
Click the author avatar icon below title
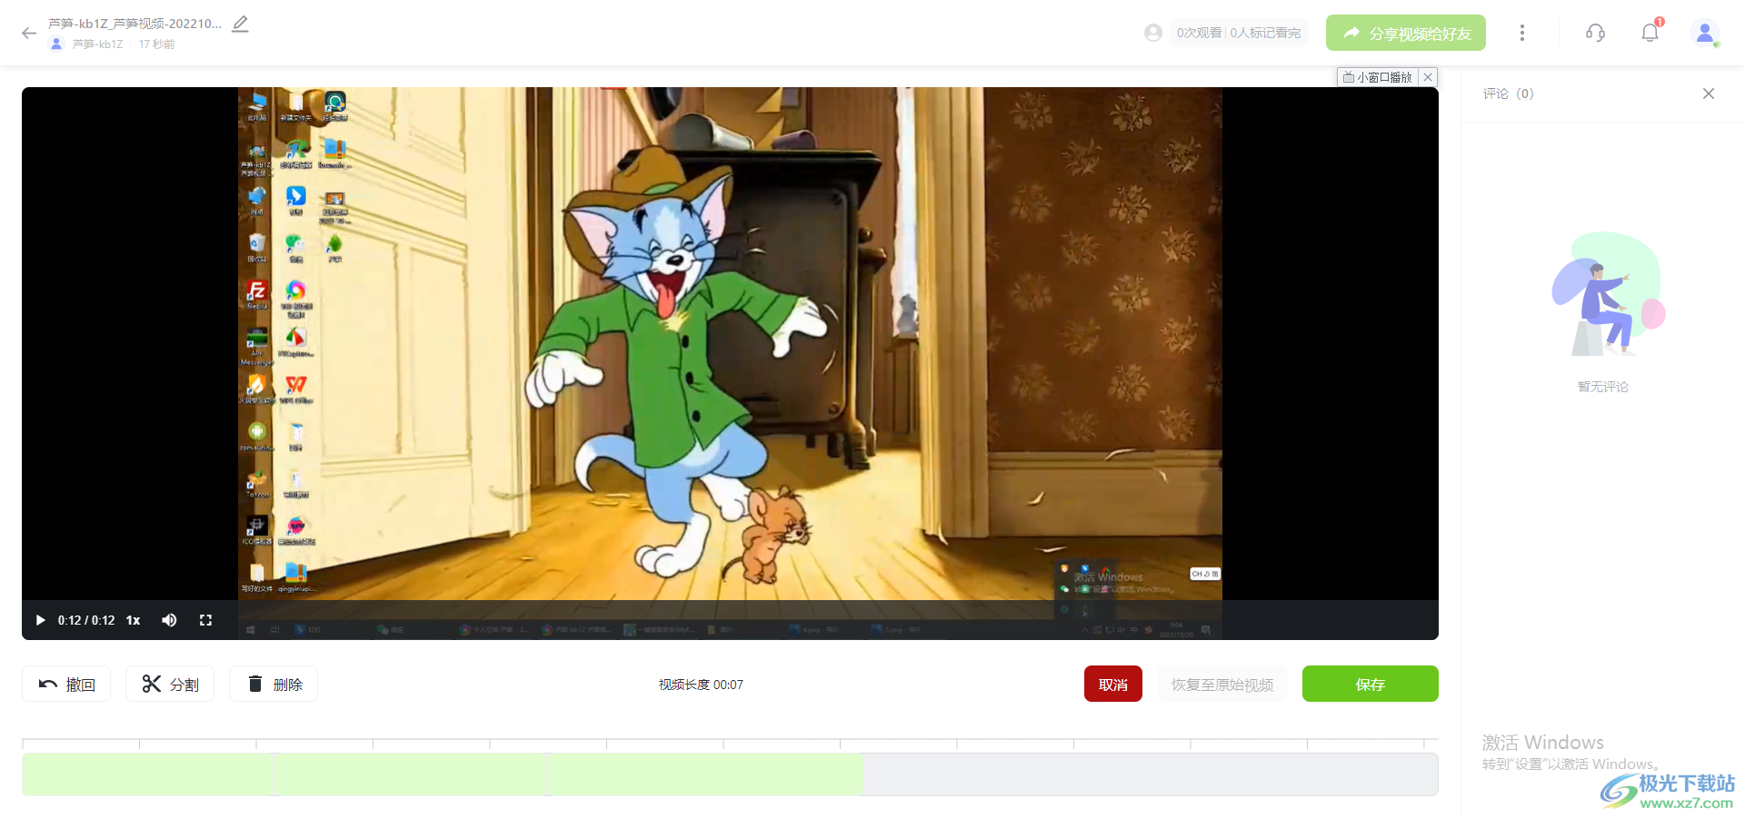56,44
